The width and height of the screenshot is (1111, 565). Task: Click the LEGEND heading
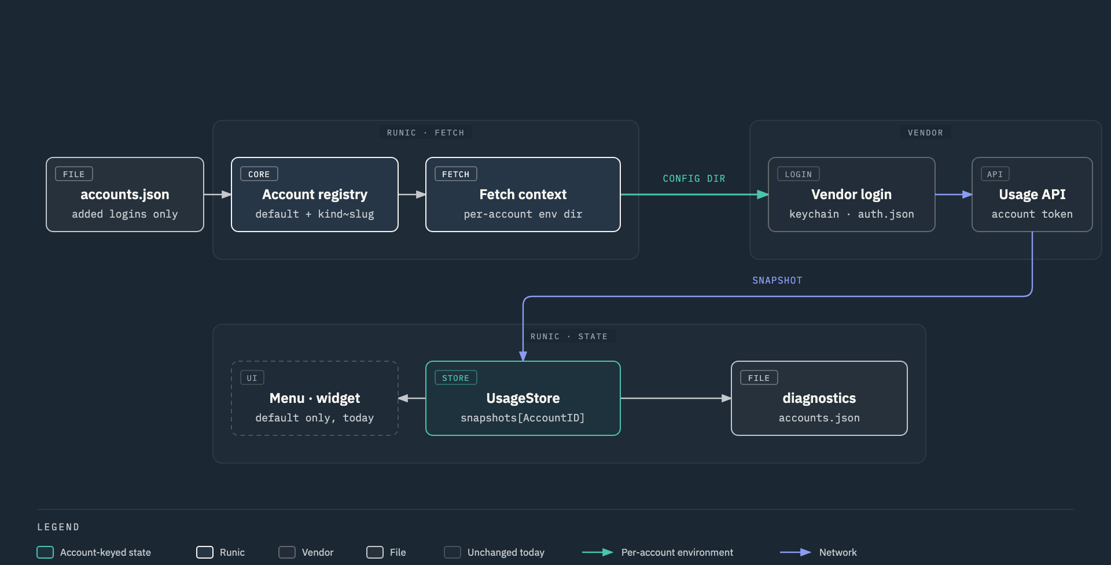click(58, 527)
